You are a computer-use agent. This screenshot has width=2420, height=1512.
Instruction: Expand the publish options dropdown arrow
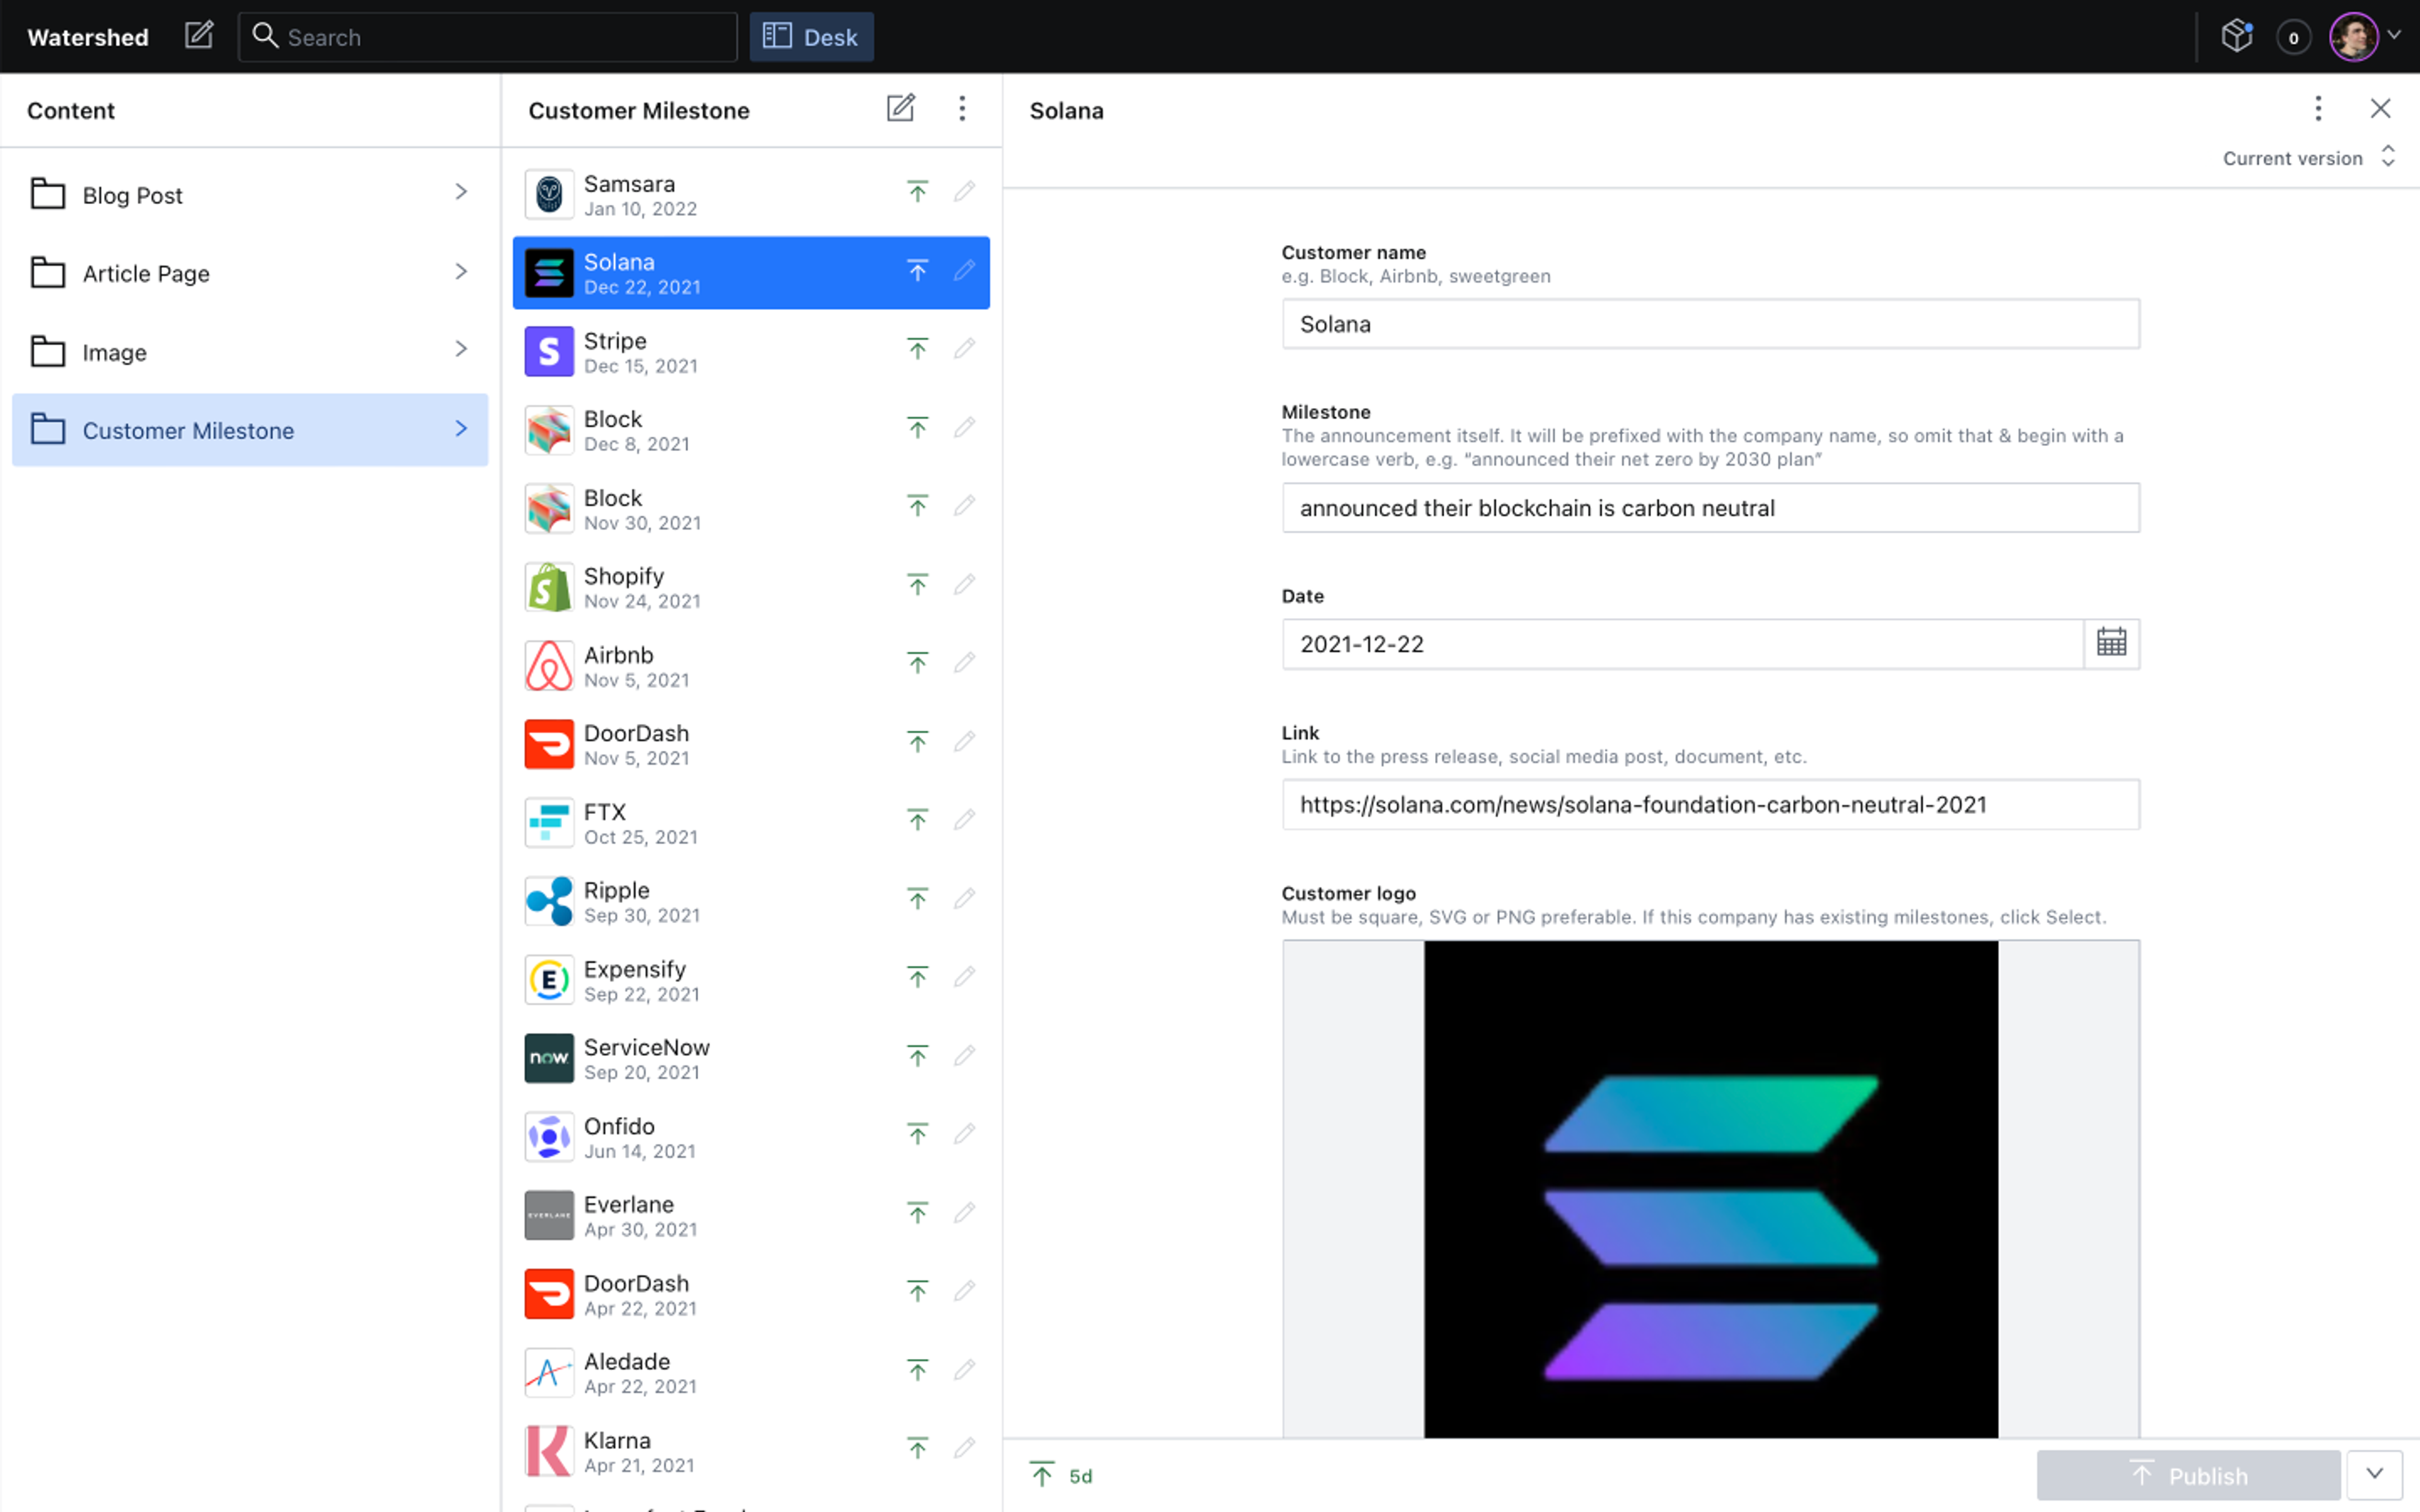pyautogui.click(x=2374, y=1474)
